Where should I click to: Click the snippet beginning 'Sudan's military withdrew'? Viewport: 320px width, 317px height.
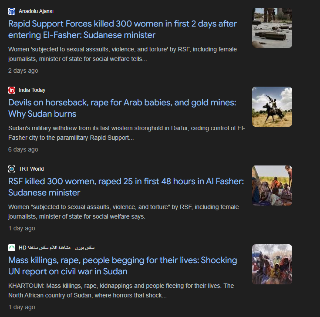tap(126, 133)
